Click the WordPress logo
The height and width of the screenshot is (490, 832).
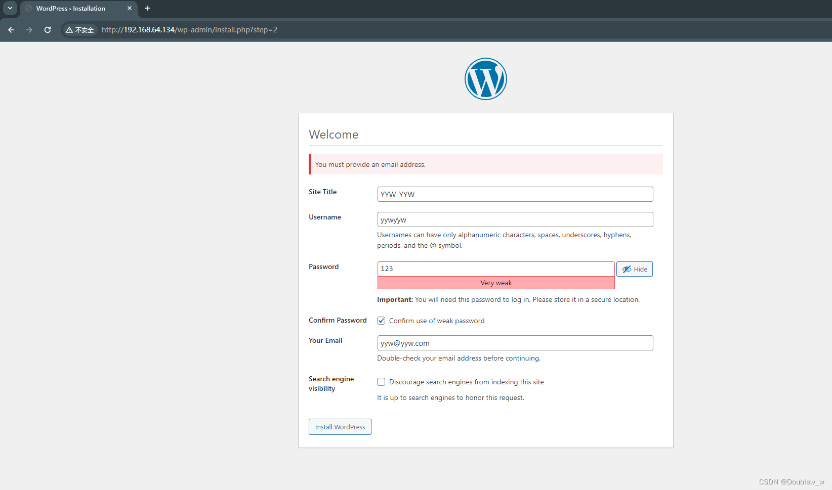click(485, 79)
